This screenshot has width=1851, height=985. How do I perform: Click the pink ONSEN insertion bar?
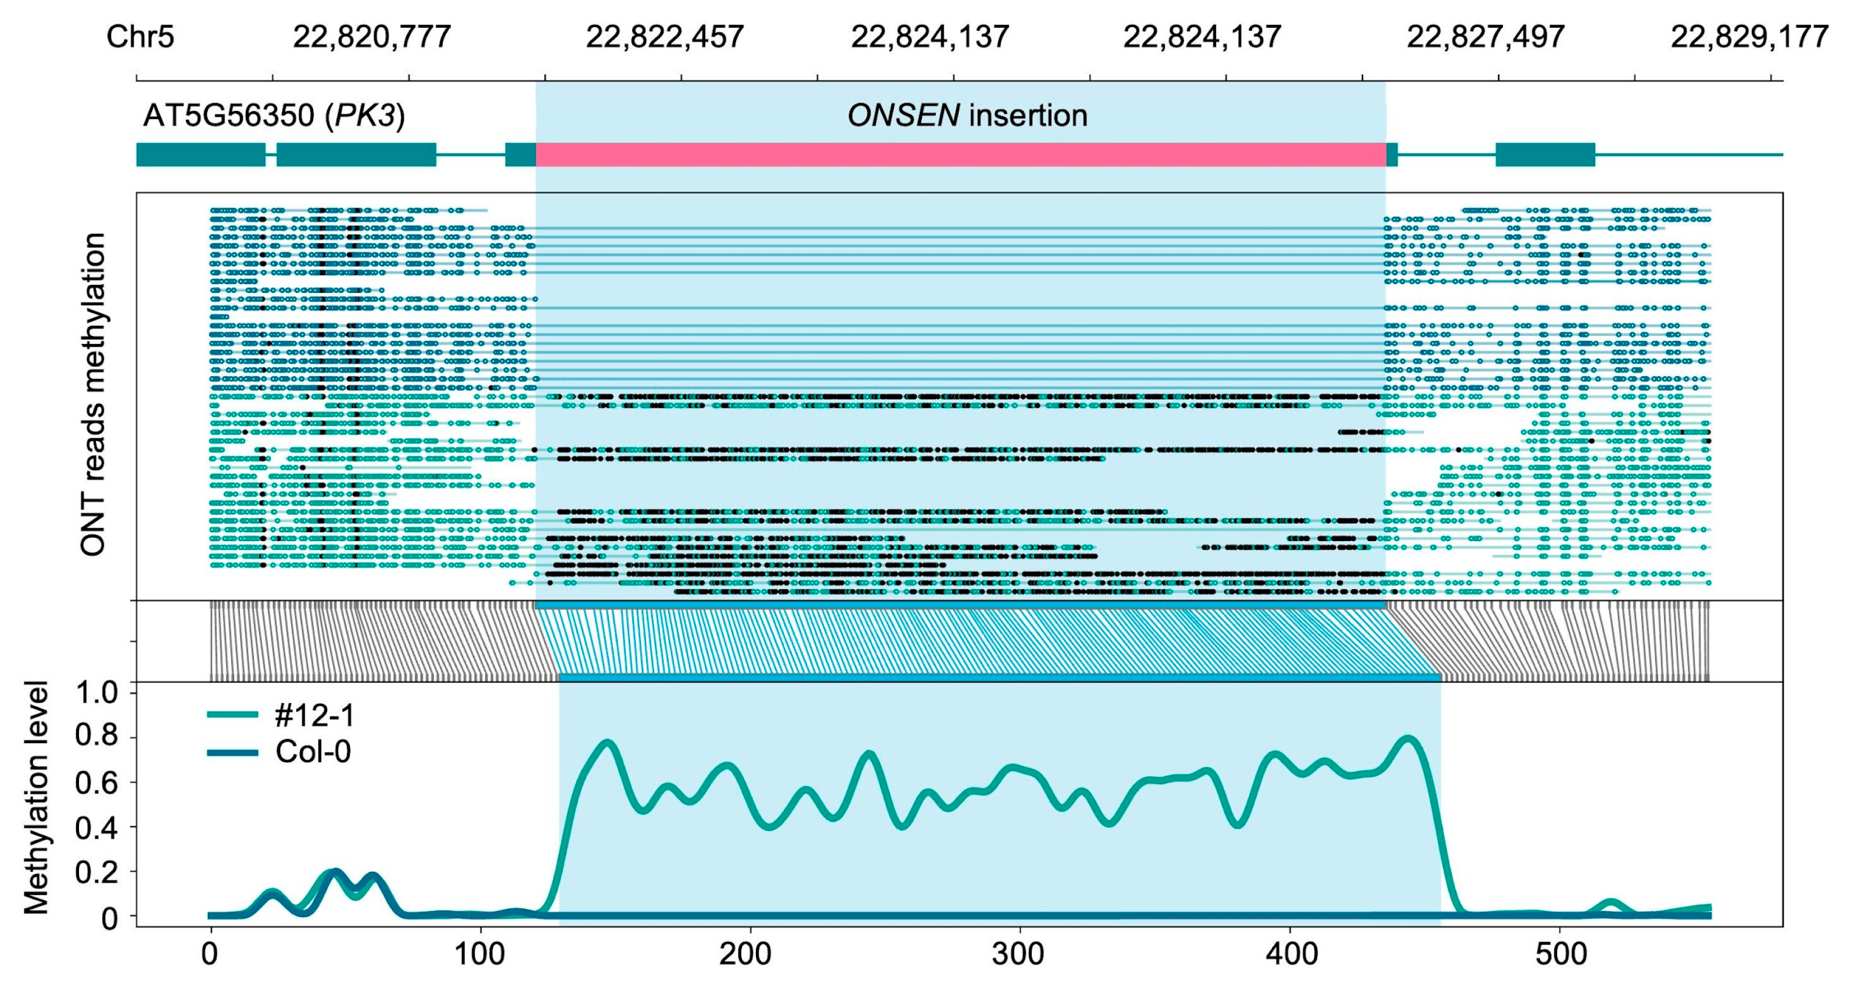pyautogui.click(x=961, y=155)
